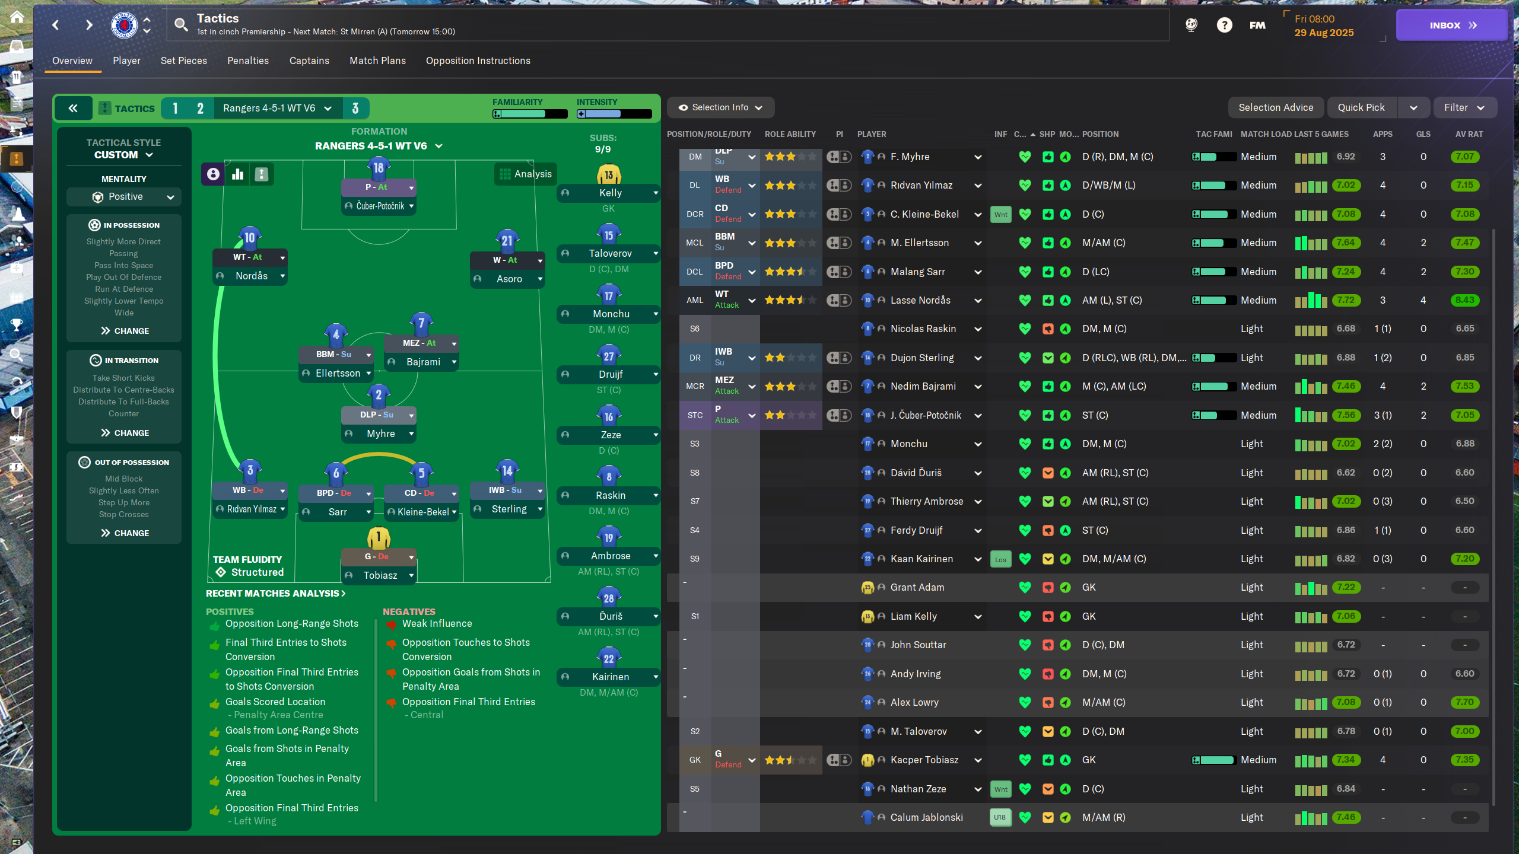Open the search magnifier icon
The height and width of the screenshot is (854, 1519).
tap(180, 24)
